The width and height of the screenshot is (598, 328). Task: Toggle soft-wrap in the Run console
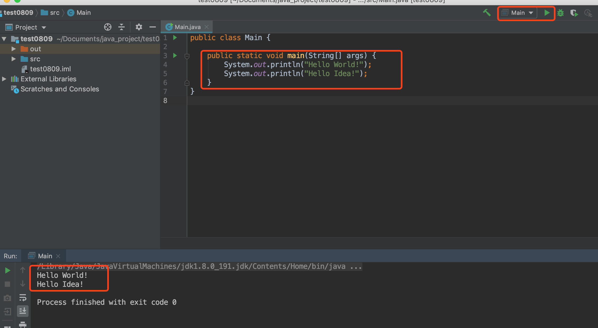23,298
